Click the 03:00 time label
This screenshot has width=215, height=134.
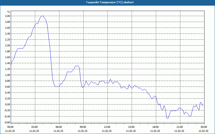[x=35, y=127]
